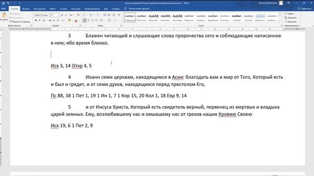Viewport: 314px width, 176px height.
Task: Open the Paste (Вставить) button
Action: point(4,17)
